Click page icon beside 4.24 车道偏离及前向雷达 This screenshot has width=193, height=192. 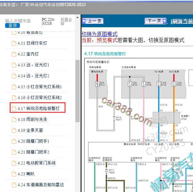point(14,185)
